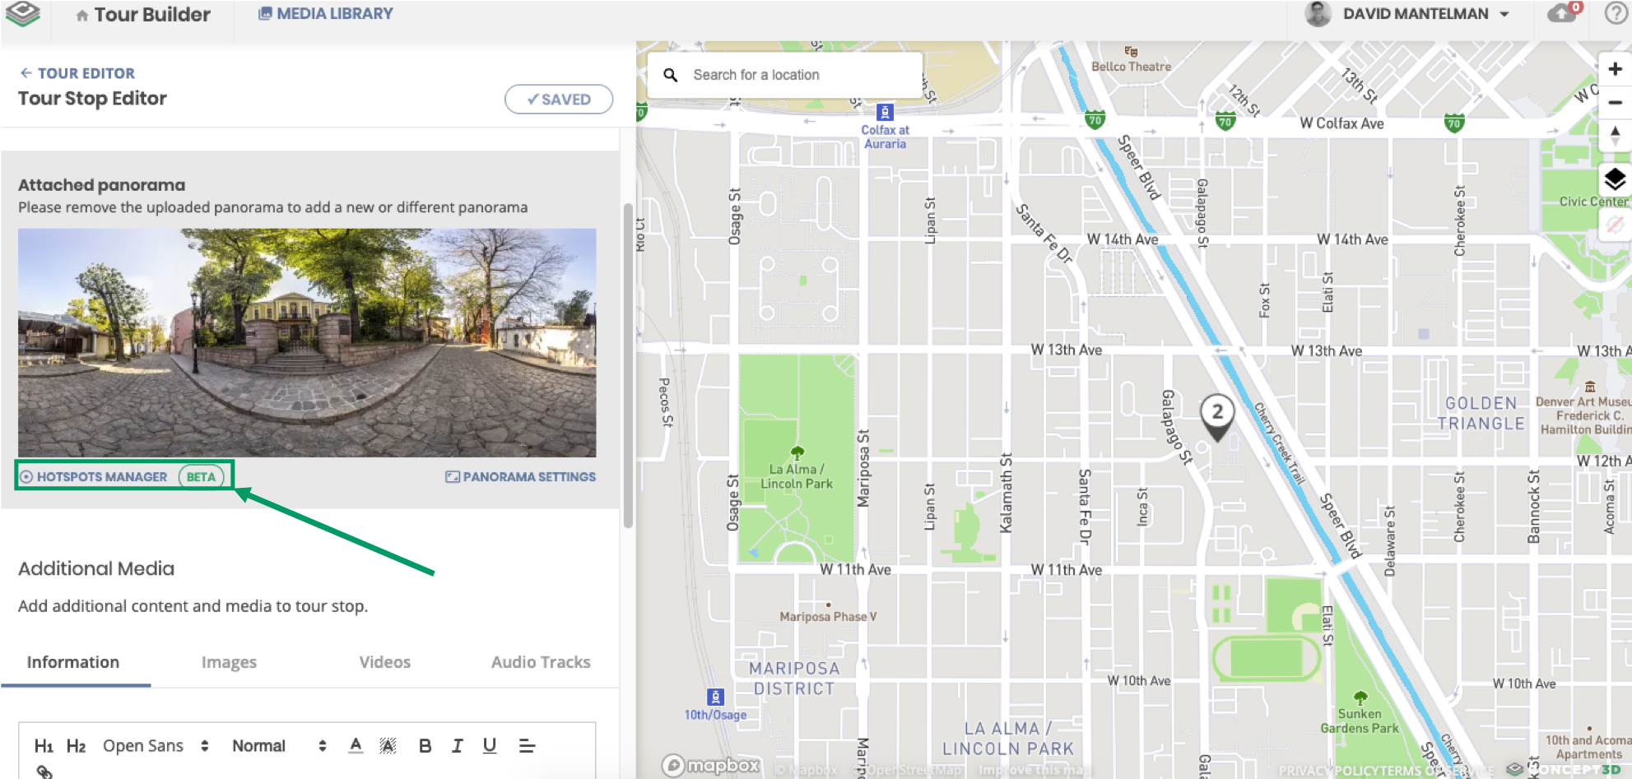Screen dimensions: 1632x779
Task: Switch to the Information tab
Action: 73,662
